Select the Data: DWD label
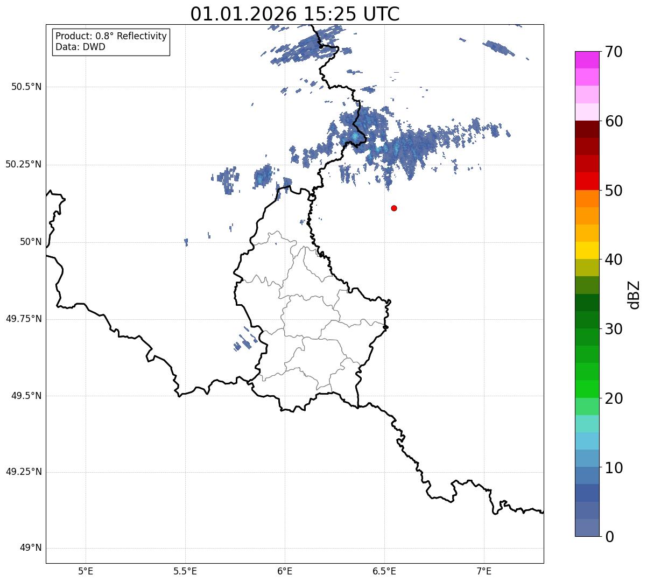This screenshot has width=647, height=582. tap(81, 47)
